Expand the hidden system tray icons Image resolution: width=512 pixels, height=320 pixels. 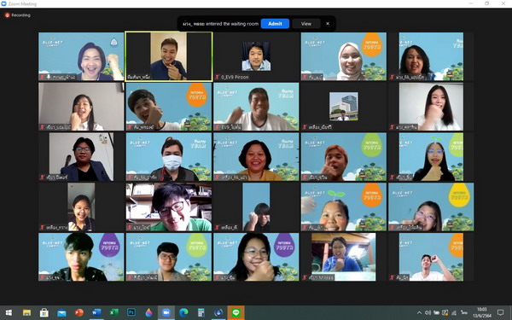coord(419,313)
